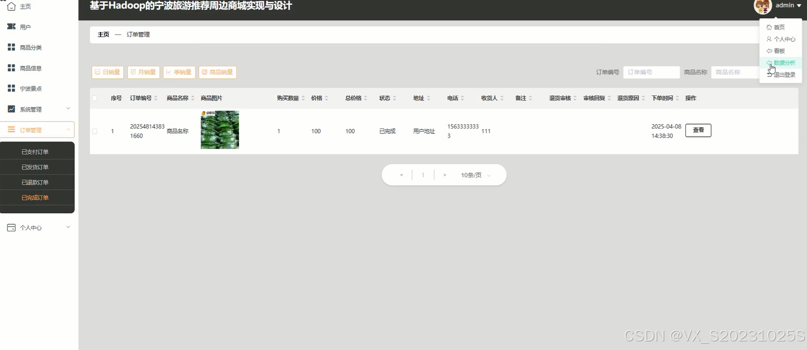Click the admin avatar image
The width and height of the screenshot is (807, 350).
(763, 6)
